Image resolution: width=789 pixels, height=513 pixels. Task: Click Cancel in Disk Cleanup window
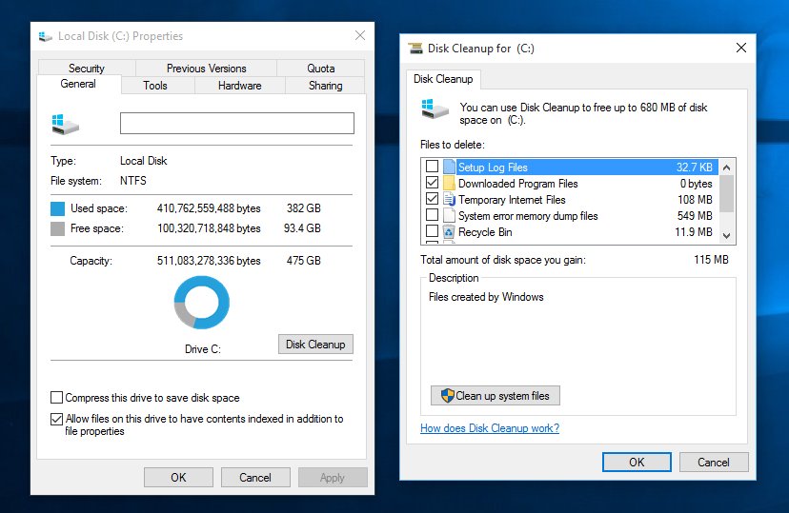tap(714, 462)
